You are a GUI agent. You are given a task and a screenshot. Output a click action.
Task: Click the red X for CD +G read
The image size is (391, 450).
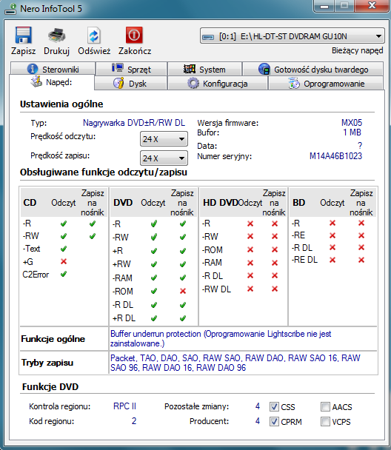point(64,261)
